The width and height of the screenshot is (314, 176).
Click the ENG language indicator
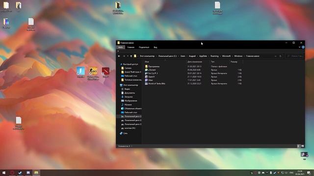tap(291, 173)
